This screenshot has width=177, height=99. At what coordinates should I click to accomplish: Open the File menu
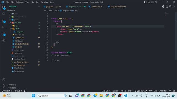(7, 2)
